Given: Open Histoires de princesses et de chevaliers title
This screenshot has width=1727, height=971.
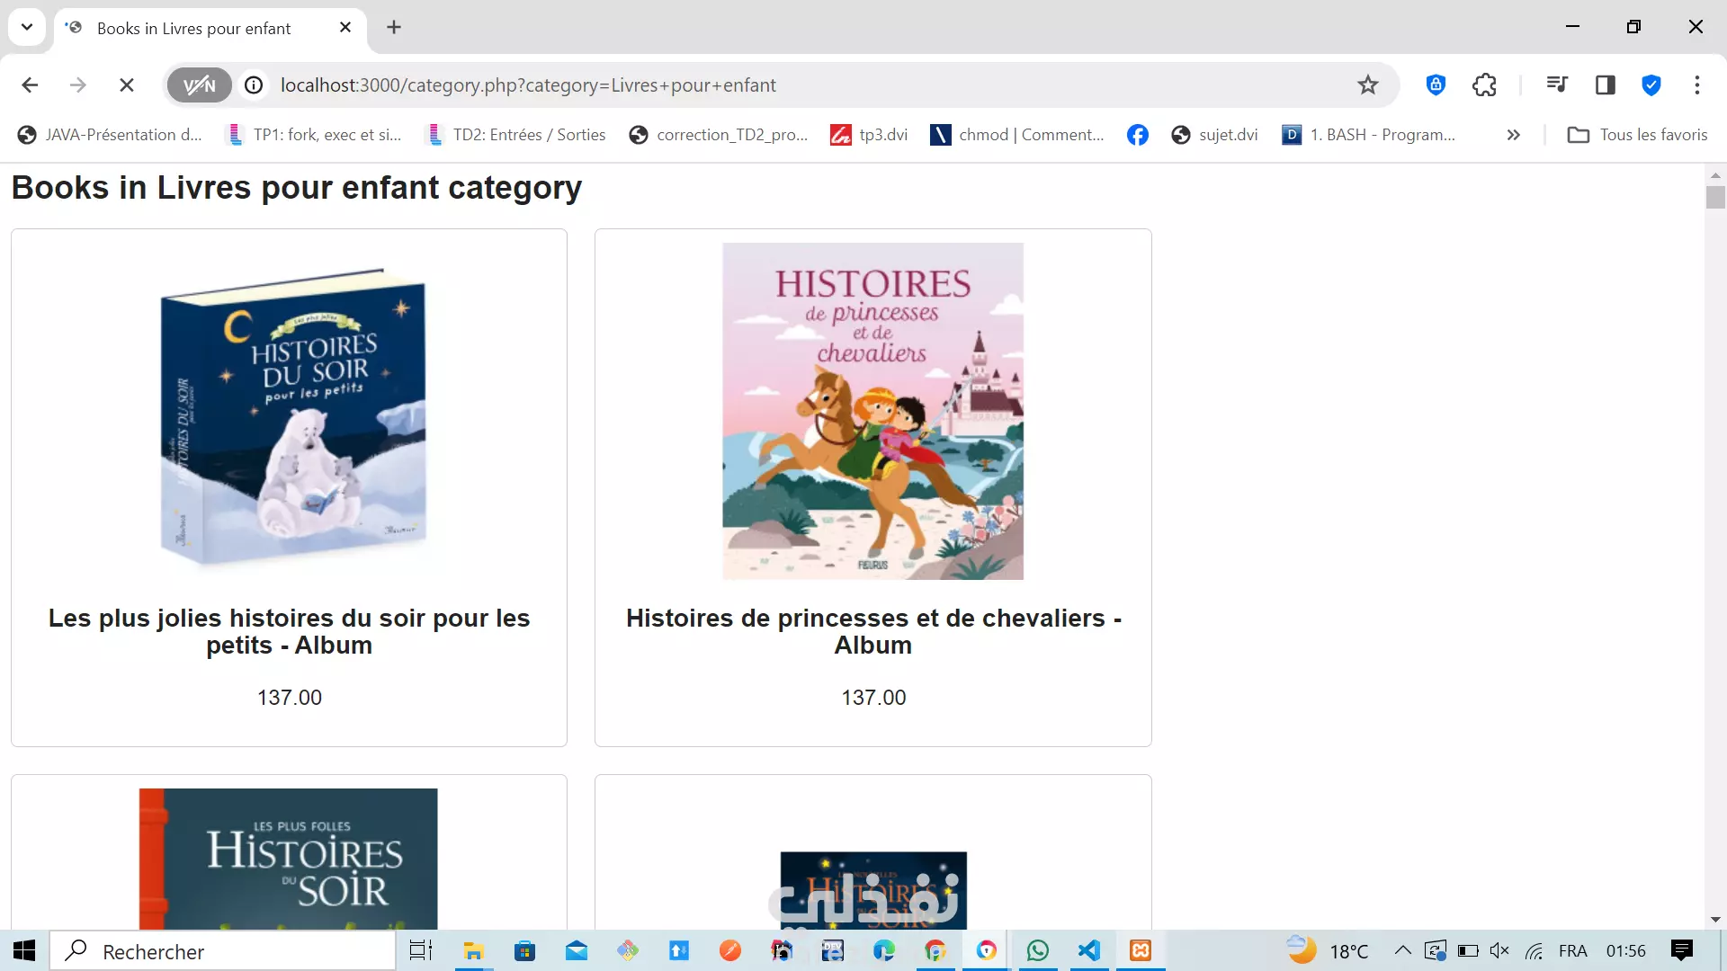Looking at the screenshot, I should [873, 632].
